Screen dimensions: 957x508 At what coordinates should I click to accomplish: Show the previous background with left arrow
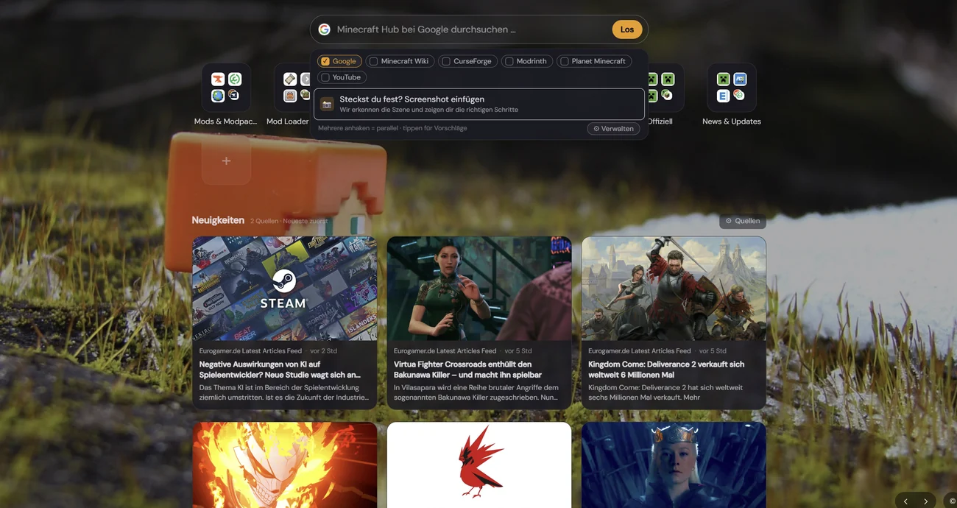[x=905, y=501]
